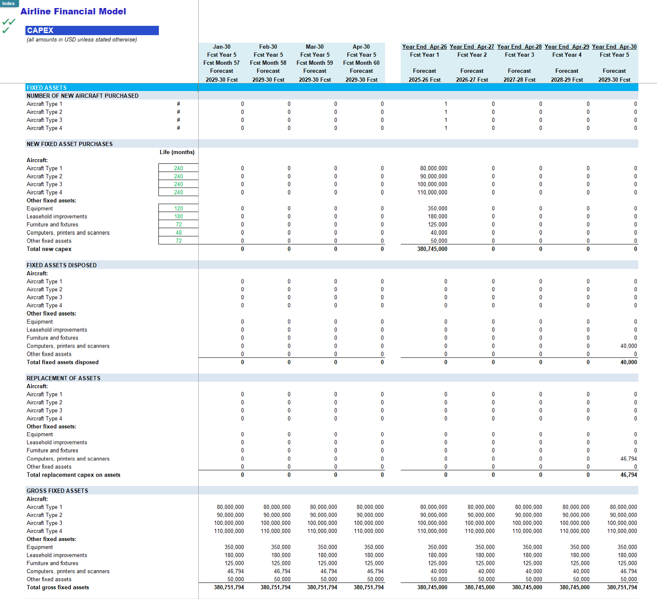The image size is (657, 599).
Task: Click the 110,000,000 purchase value in Fcst Year 1
Action: pyautogui.click(x=432, y=192)
